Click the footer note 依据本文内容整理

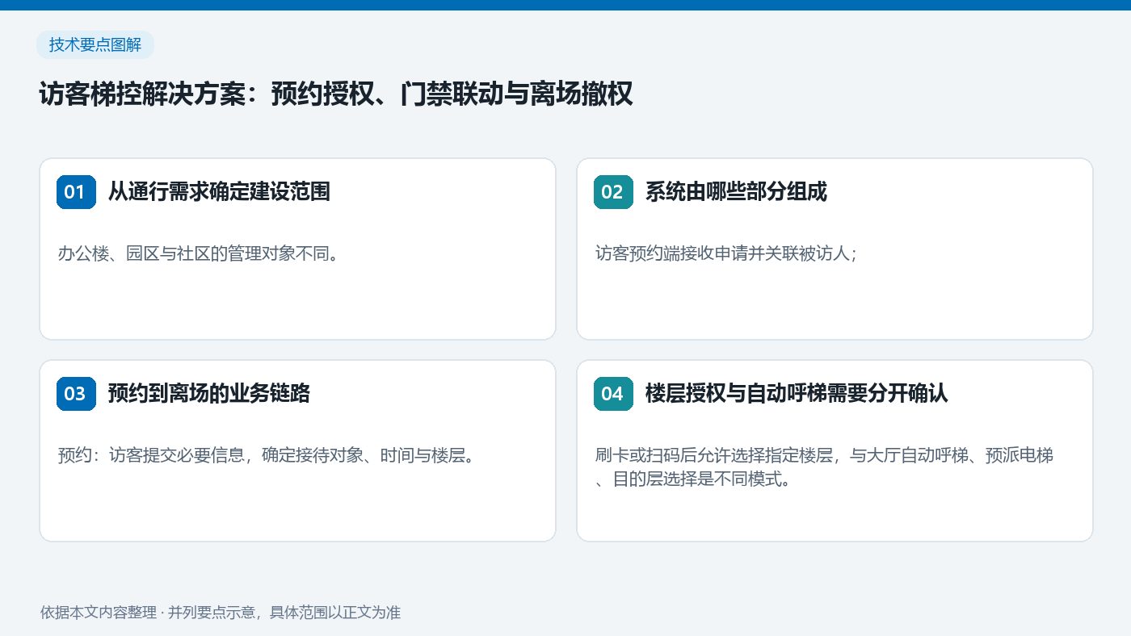coord(221,613)
